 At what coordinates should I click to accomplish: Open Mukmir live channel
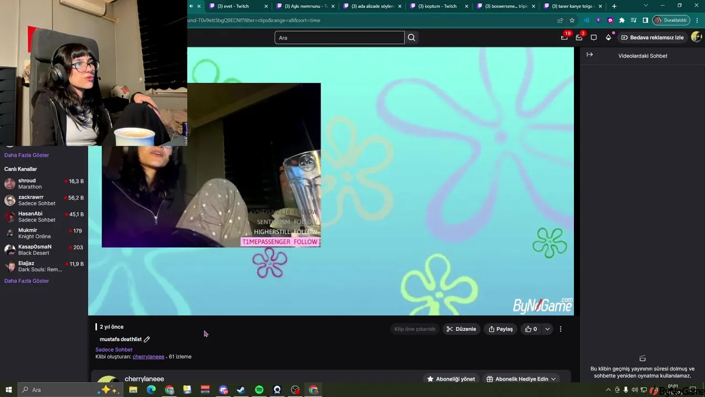[44, 233]
